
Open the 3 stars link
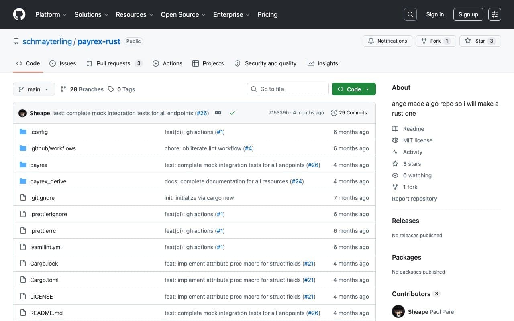[412, 164]
